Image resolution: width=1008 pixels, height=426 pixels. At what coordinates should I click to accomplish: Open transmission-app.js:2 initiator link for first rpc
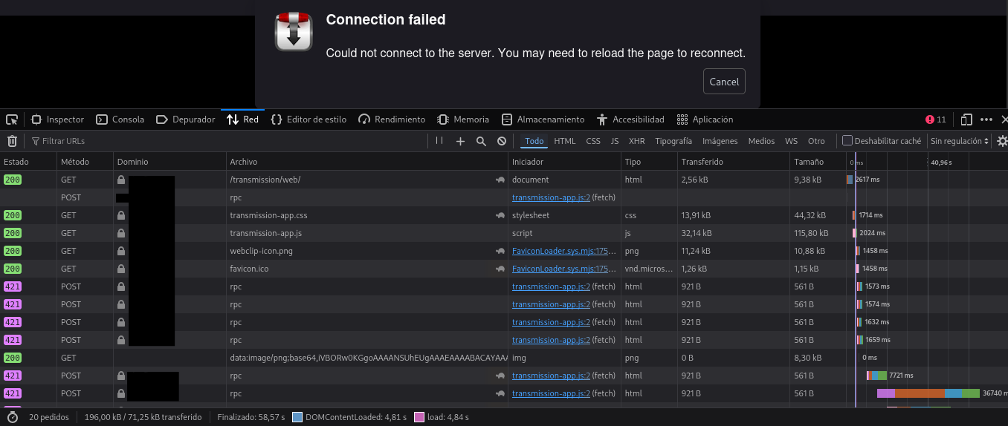(551, 197)
